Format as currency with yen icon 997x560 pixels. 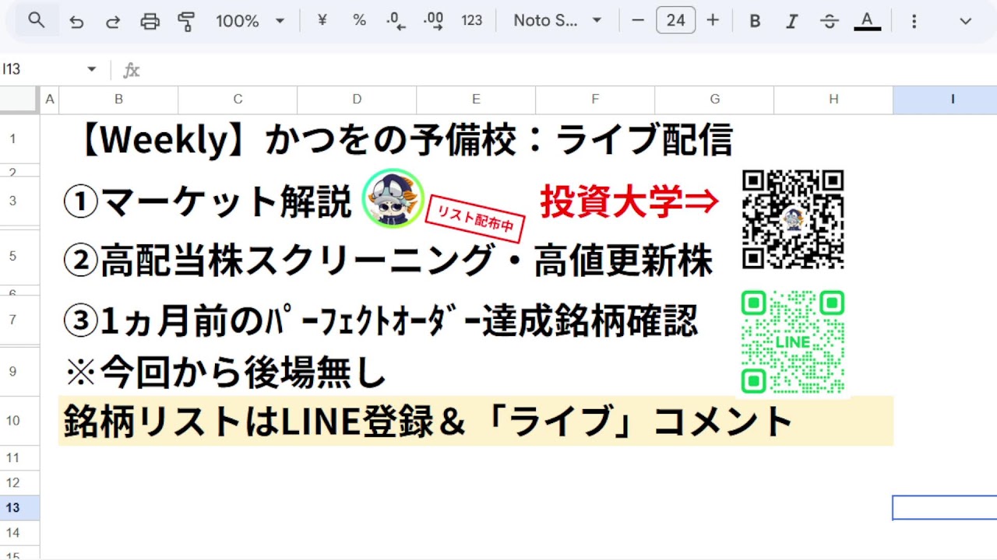pyautogui.click(x=322, y=21)
